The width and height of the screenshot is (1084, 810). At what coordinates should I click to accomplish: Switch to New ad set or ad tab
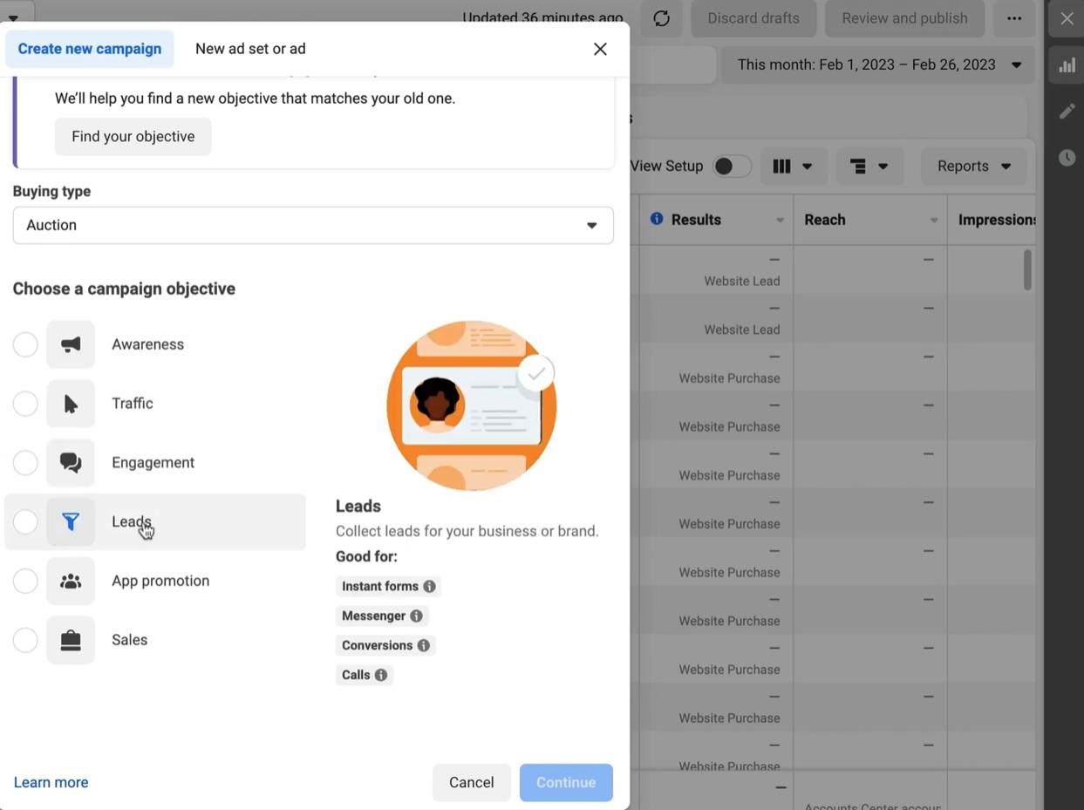250,49
